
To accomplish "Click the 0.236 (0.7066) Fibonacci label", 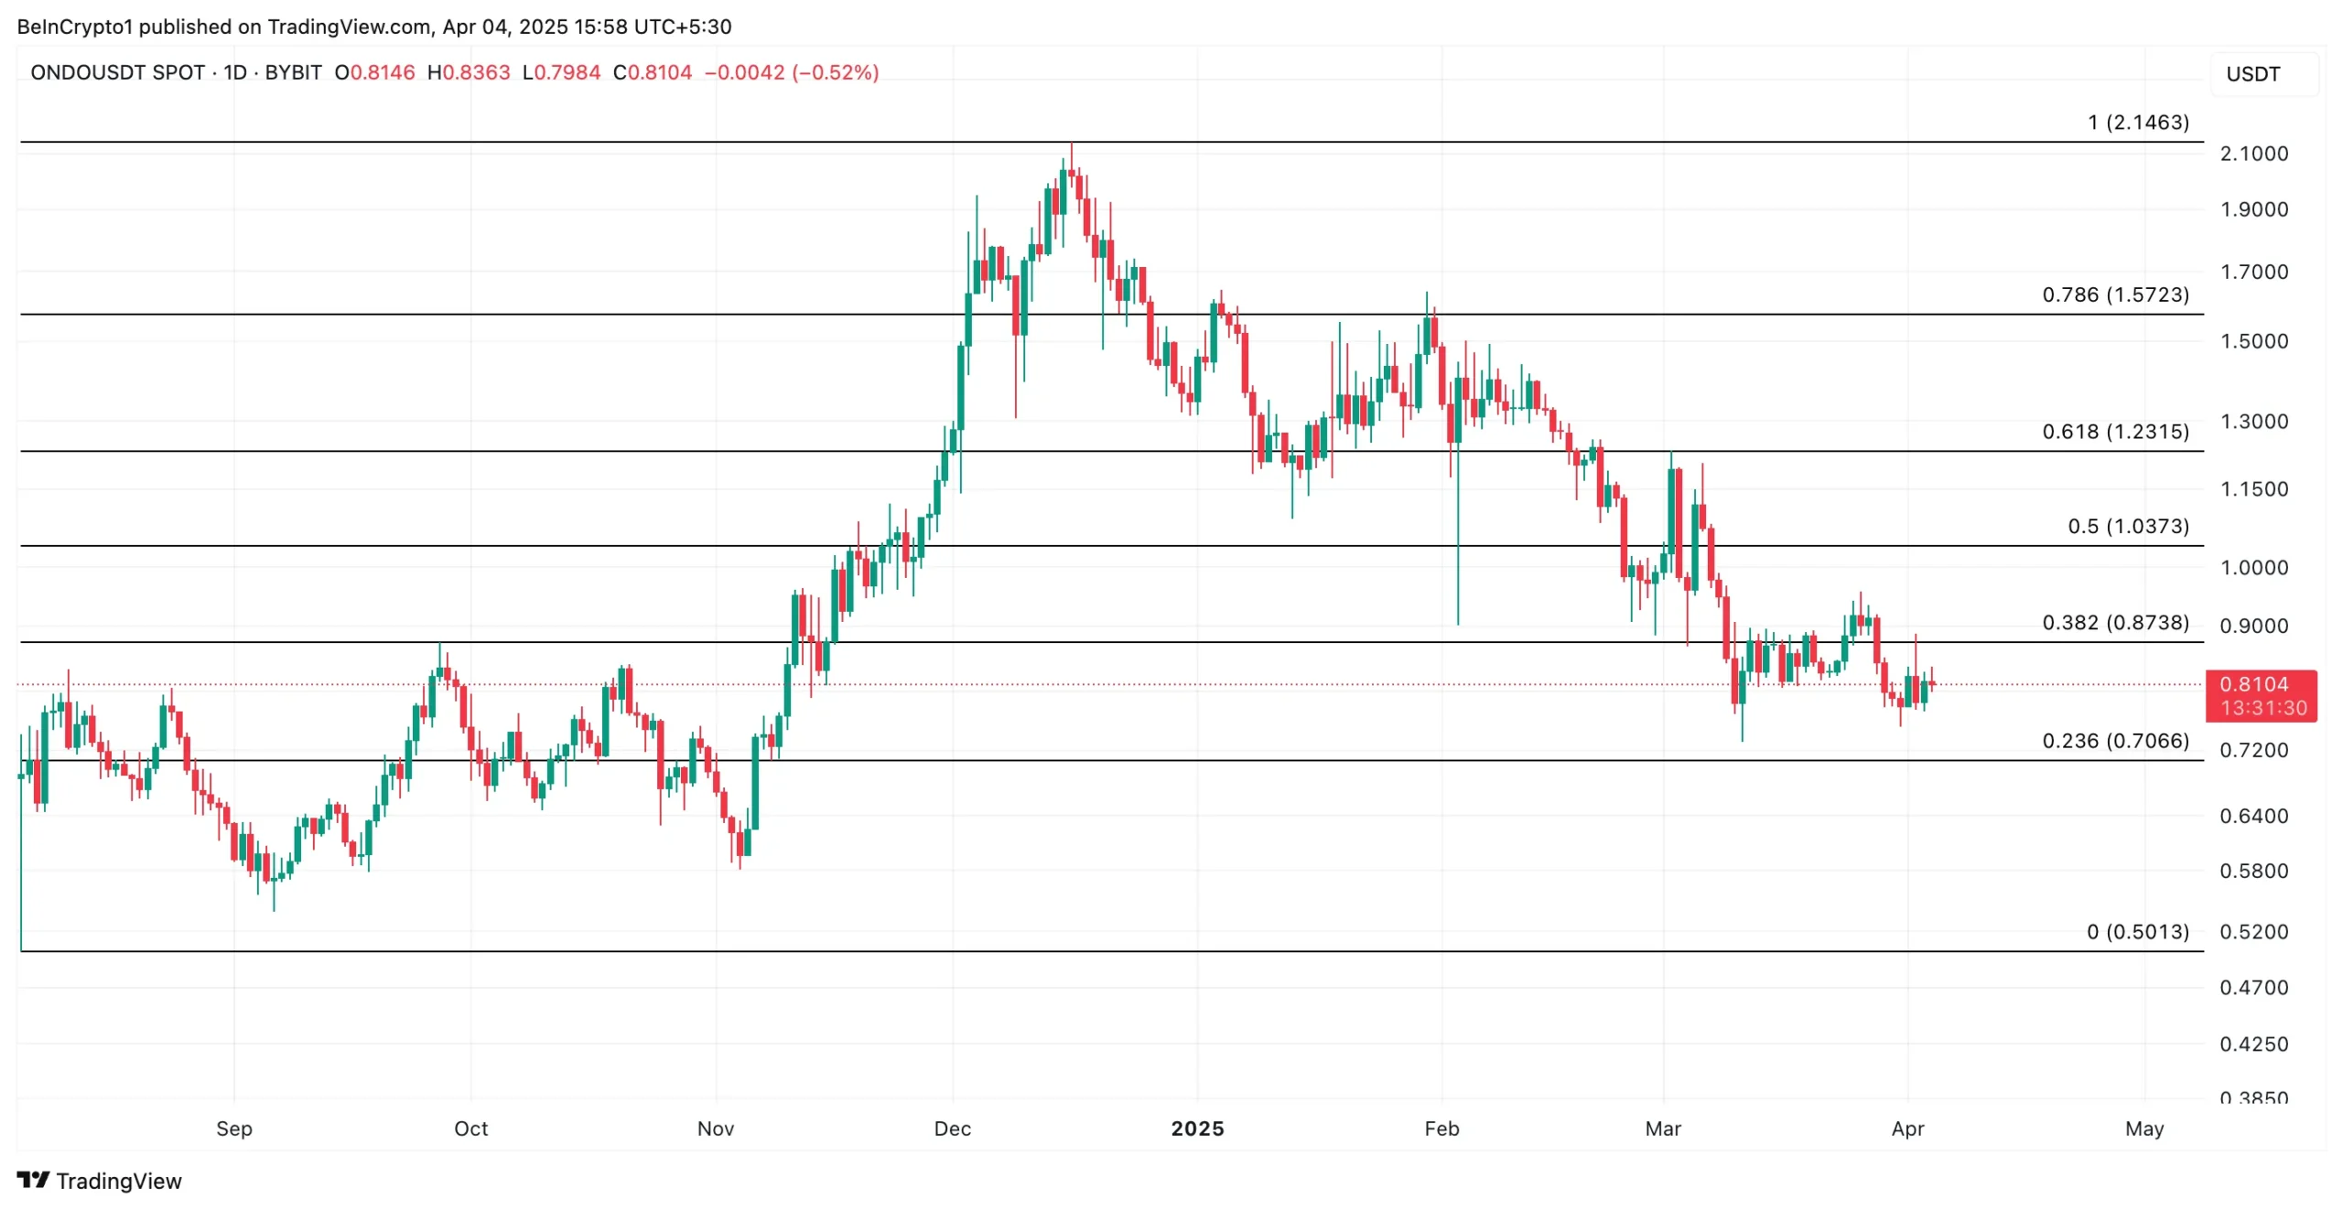I will tap(2114, 741).
